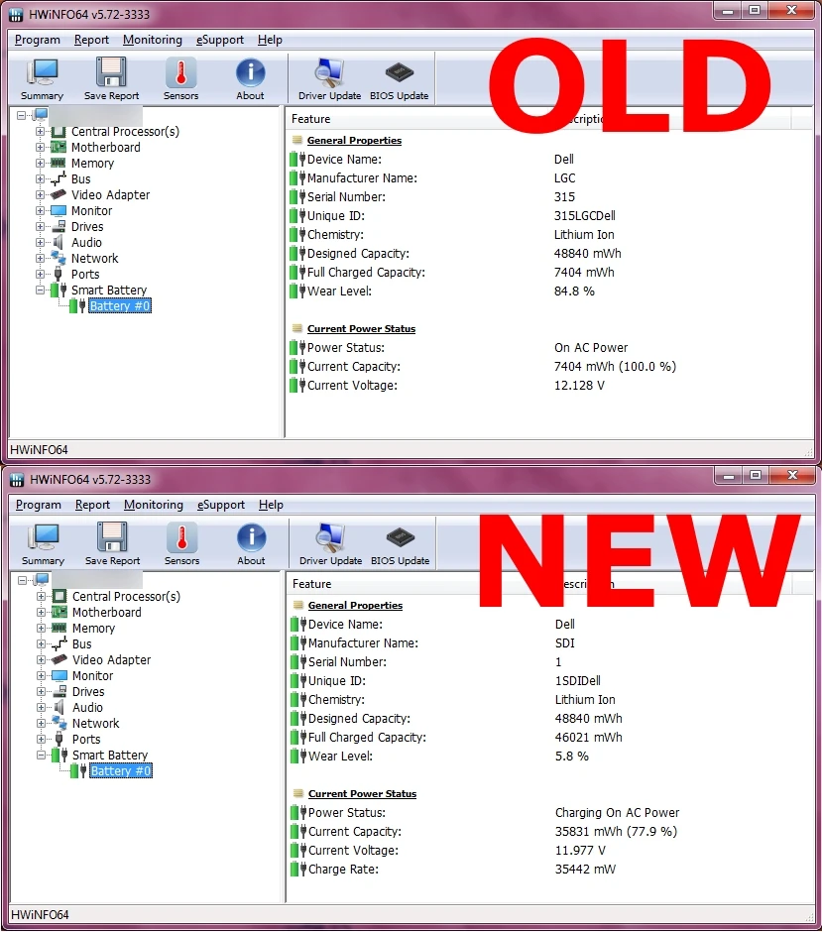Select Monitor tree item in top window

coord(91,211)
